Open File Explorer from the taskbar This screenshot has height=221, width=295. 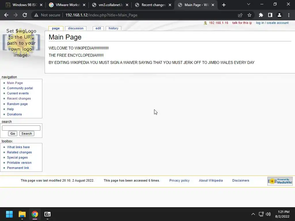point(22,214)
